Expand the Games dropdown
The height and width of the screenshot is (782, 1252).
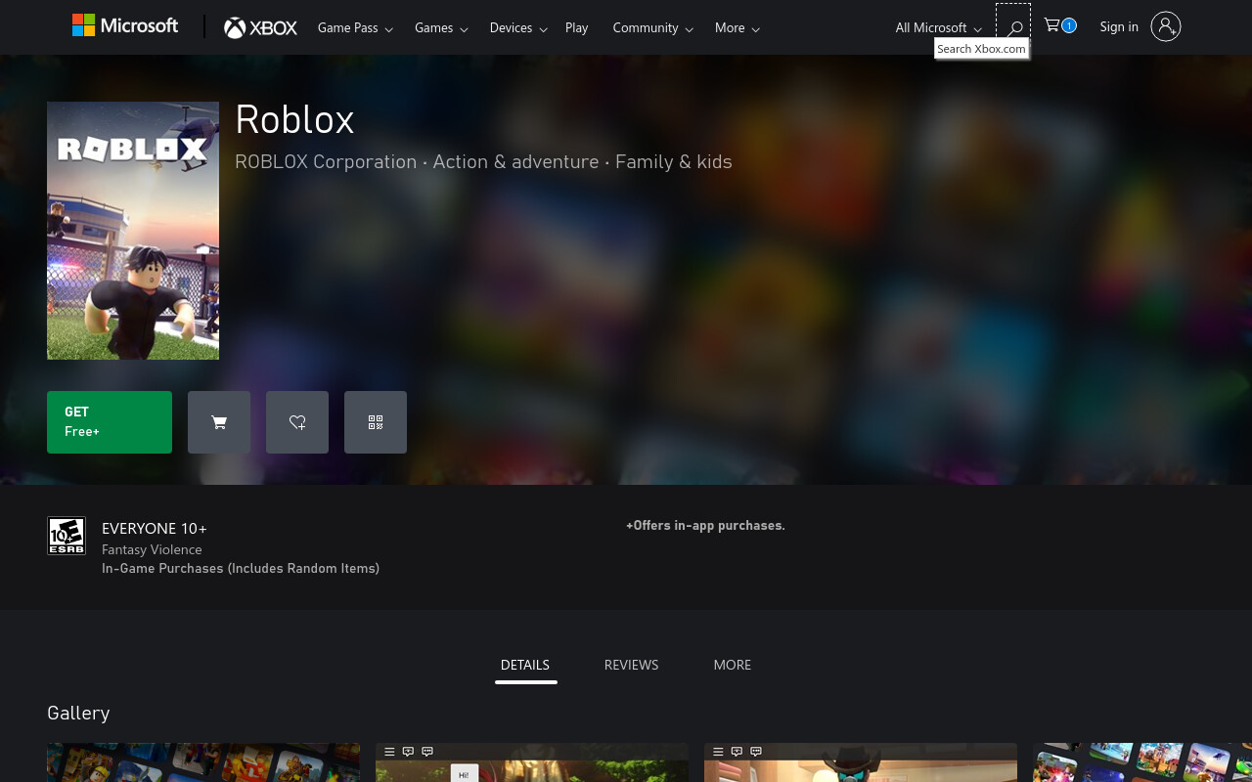[x=441, y=28]
